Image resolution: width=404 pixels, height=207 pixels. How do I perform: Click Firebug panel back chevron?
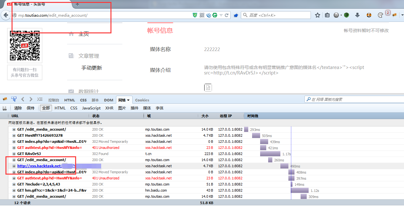pos(23,99)
